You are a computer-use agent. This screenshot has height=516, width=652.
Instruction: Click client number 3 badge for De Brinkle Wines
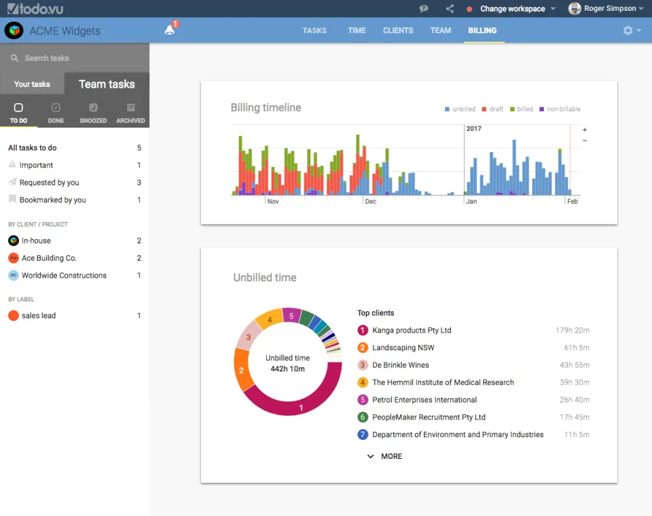(363, 365)
